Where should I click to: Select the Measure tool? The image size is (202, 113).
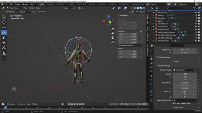4,53
